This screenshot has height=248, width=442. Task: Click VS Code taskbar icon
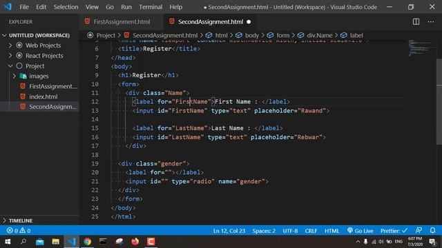pos(72,242)
